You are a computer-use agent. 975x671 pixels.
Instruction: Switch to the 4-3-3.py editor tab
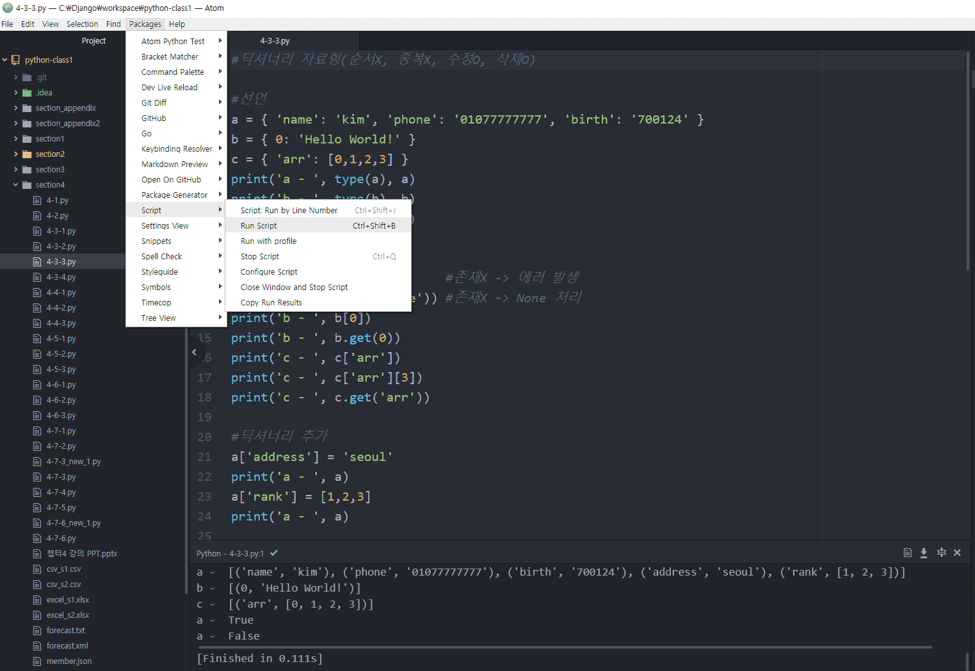click(275, 41)
